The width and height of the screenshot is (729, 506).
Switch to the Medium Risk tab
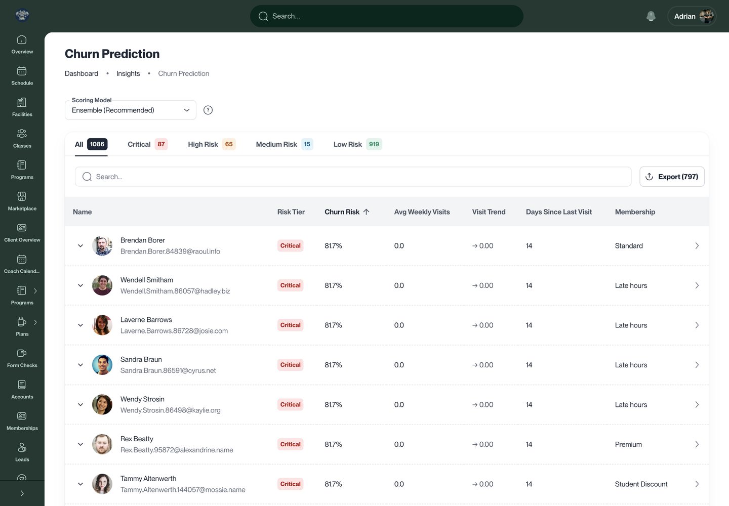[x=285, y=144]
